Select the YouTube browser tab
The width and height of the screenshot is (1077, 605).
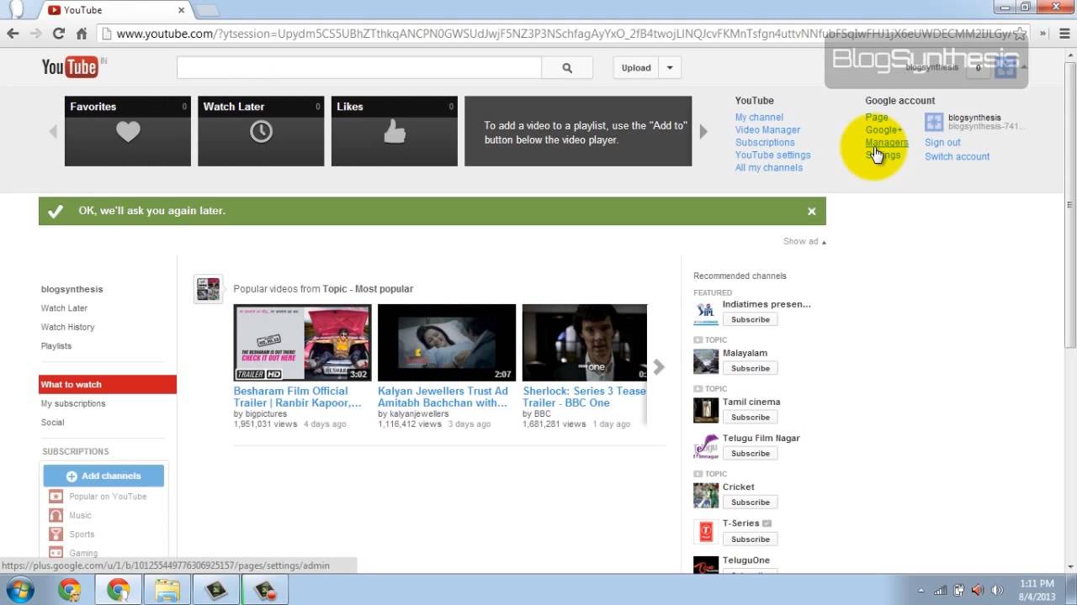[116, 10]
